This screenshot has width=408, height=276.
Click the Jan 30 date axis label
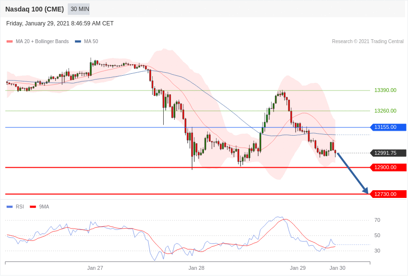(337, 268)
